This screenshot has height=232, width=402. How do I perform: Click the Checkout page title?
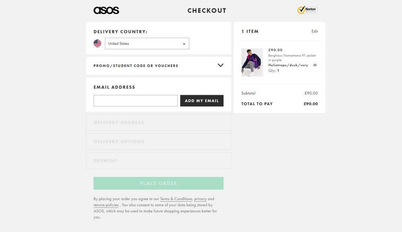pyautogui.click(x=207, y=10)
